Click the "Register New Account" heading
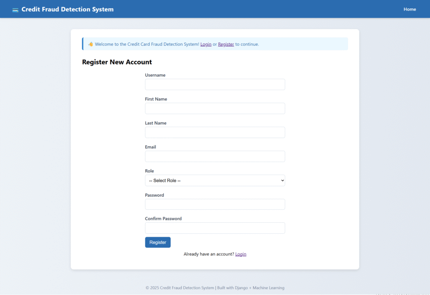The image size is (430, 295). pyautogui.click(x=117, y=62)
